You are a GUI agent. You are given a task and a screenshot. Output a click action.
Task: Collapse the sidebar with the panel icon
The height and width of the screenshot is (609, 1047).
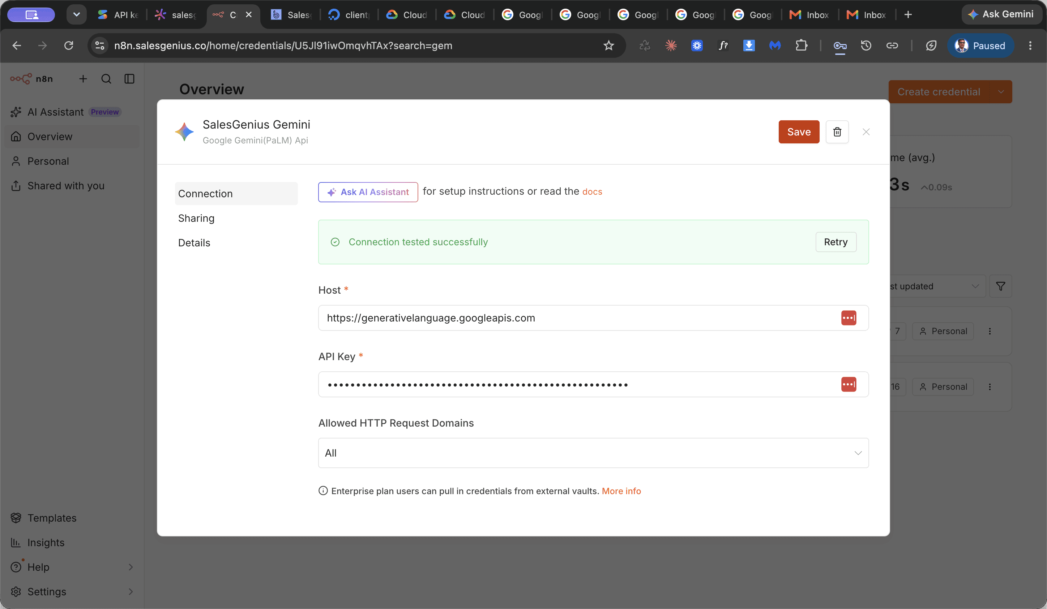coord(130,79)
